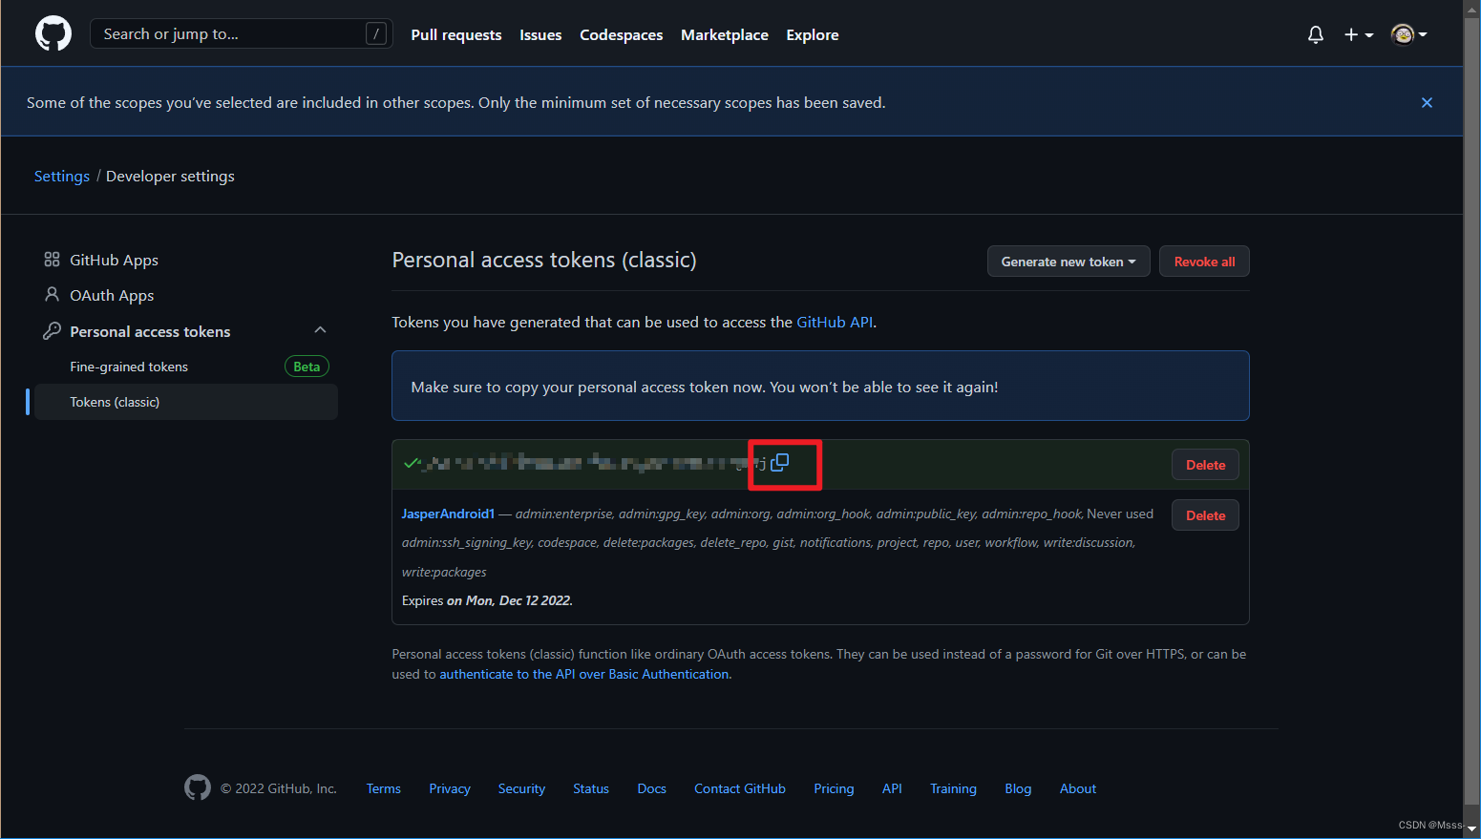This screenshot has height=839, width=1481.
Task: Open Docs footer link
Action: point(652,788)
